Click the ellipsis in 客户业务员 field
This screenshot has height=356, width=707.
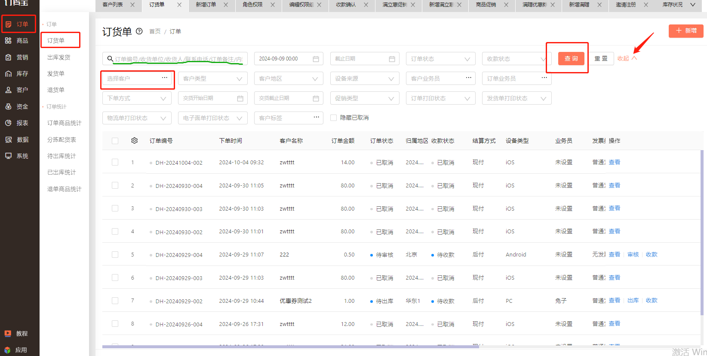468,78
